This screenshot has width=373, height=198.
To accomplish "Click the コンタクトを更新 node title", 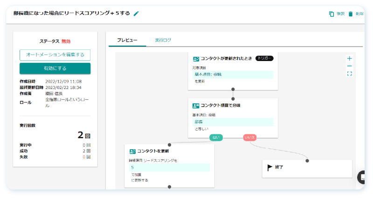I will 153,151.
